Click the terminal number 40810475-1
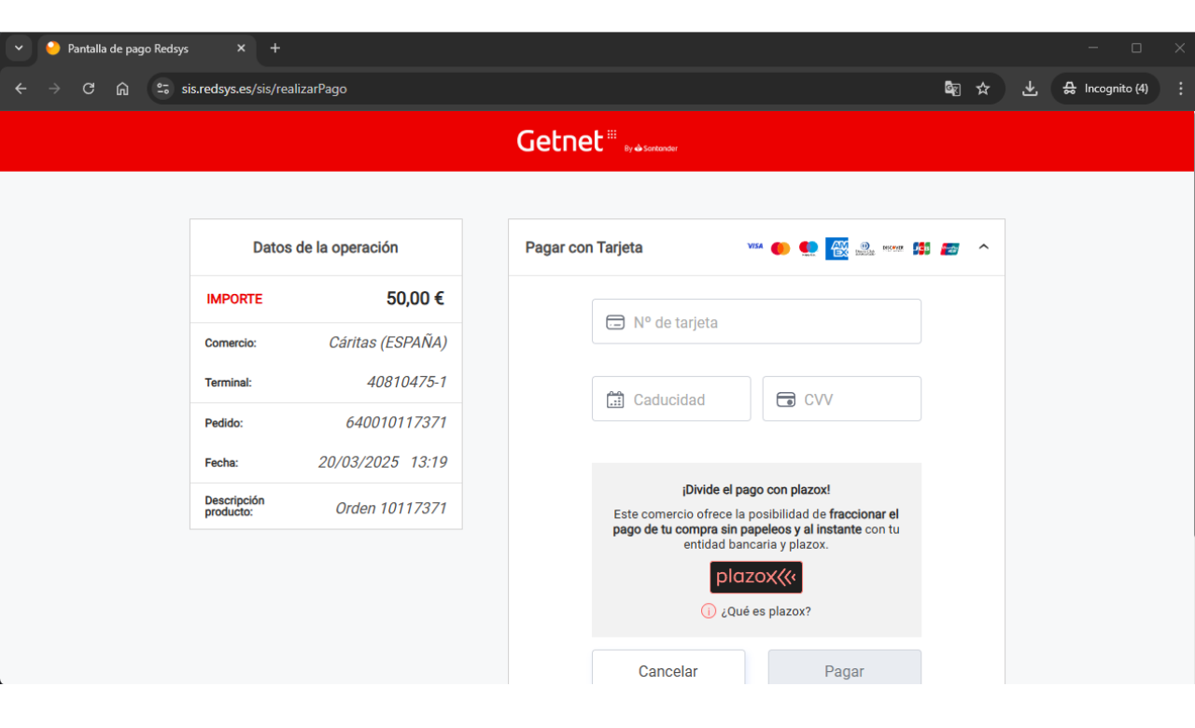The height and width of the screenshot is (728, 1195). [x=407, y=382]
